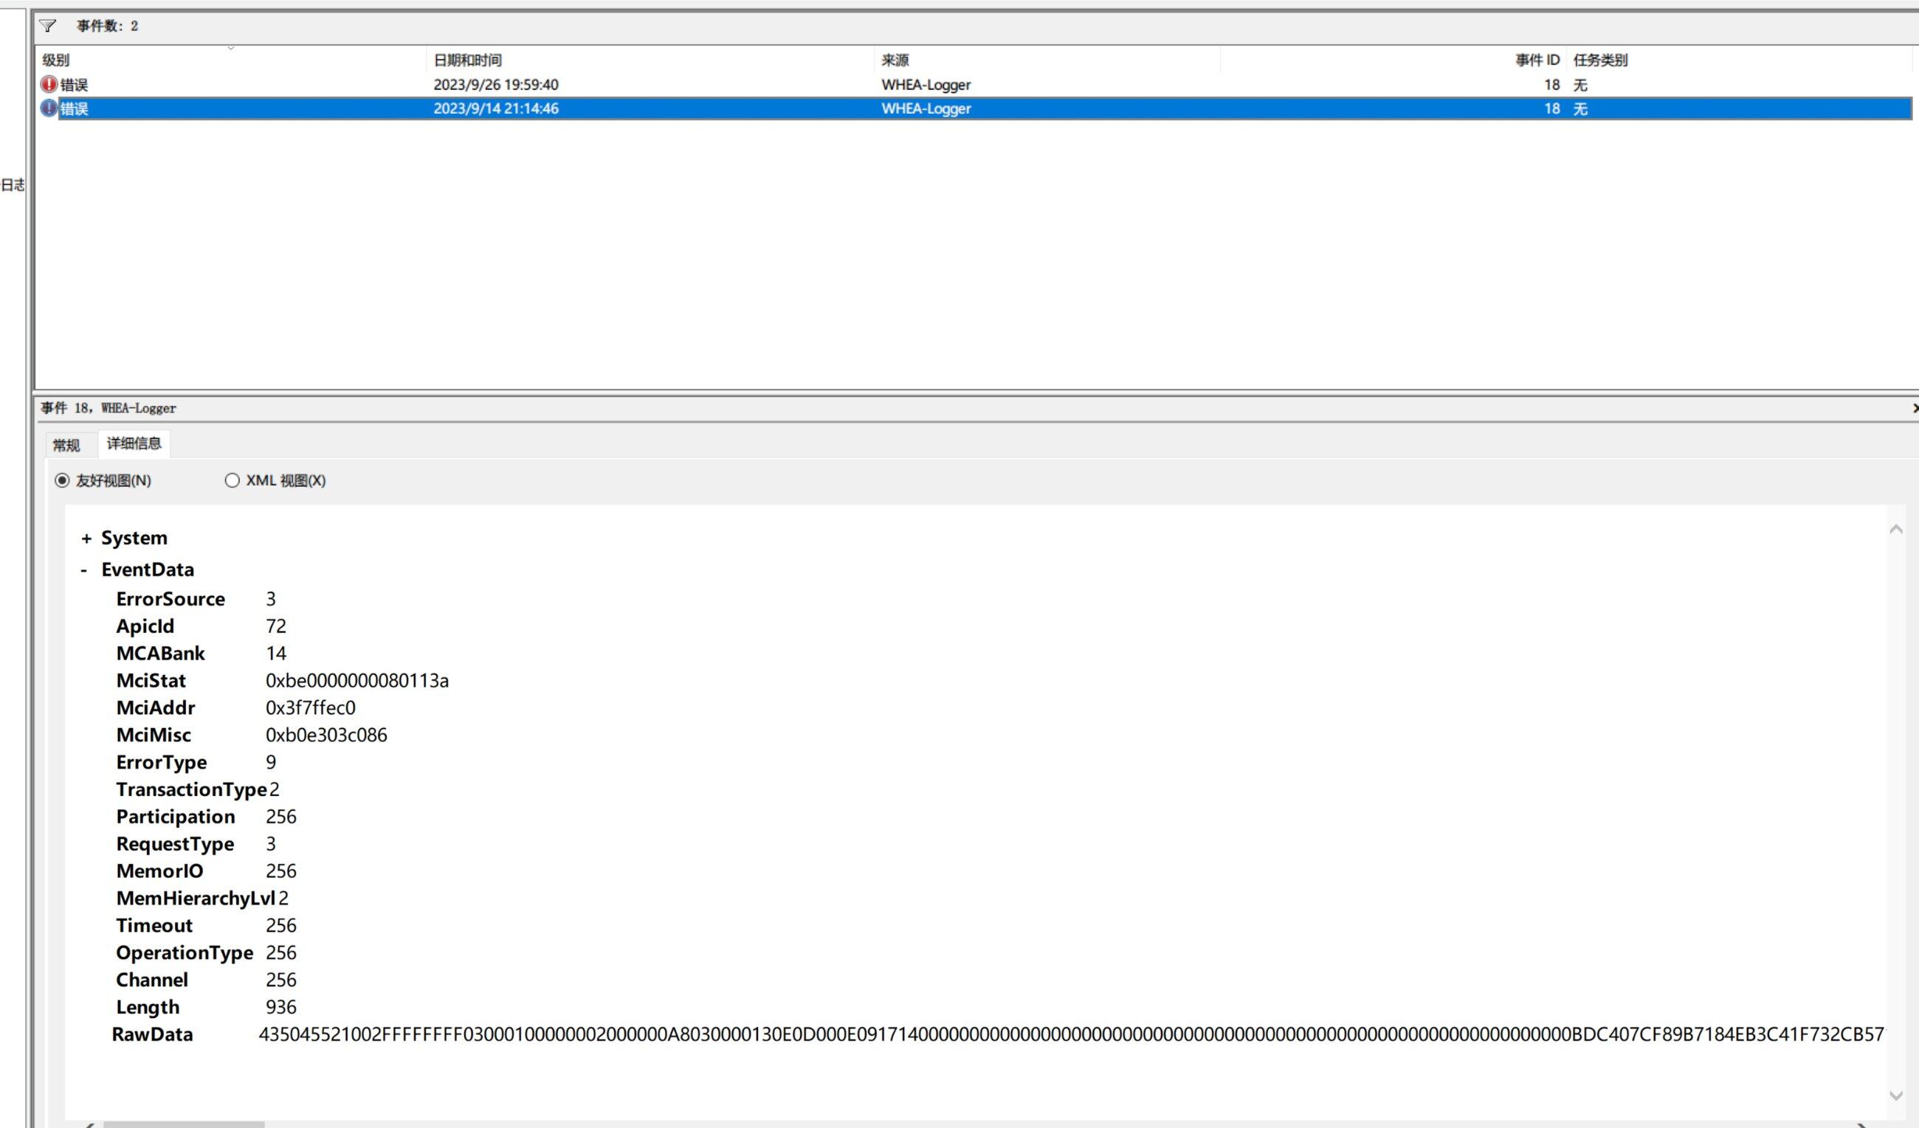Click the Timeout label
The height and width of the screenshot is (1128, 1919).
point(154,926)
